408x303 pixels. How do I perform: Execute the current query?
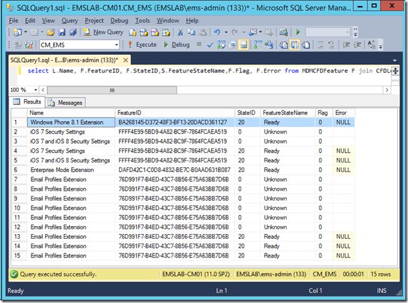pos(141,45)
